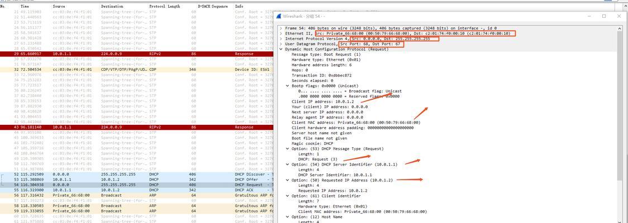The height and width of the screenshot is (223, 628).
Task: Select packet 52 DHCP Discover row
Action: [x=137, y=174]
